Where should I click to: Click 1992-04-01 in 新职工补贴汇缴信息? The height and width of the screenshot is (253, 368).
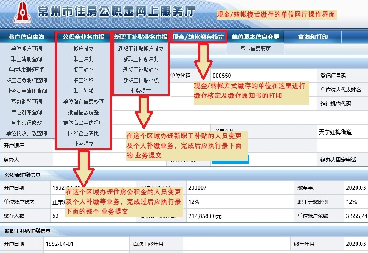coord(59,244)
